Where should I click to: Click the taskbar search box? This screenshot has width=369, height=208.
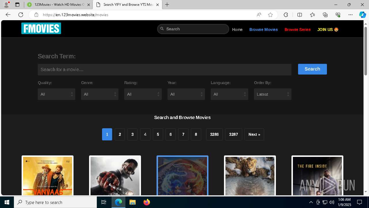[x=55, y=202]
